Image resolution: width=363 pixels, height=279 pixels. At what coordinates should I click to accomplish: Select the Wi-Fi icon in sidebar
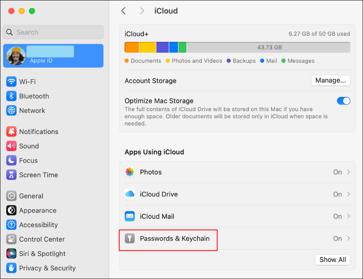coord(12,81)
